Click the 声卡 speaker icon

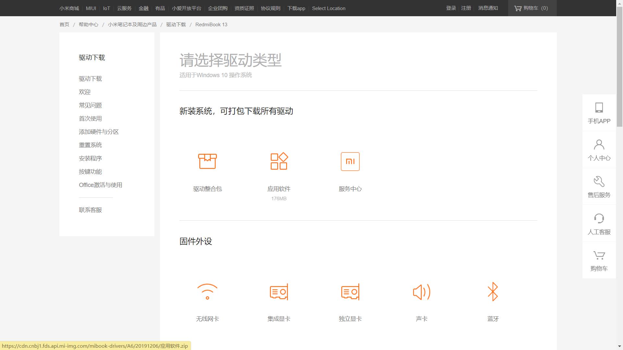(421, 292)
